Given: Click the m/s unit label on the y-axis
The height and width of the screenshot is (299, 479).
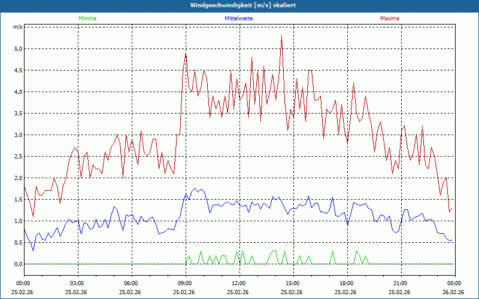Looking at the screenshot, I should [x=18, y=27].
